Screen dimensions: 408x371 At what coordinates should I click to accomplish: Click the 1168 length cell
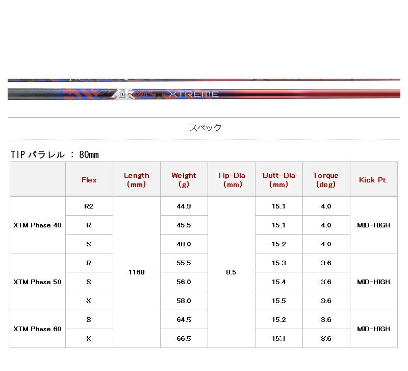[x=137, y=272]
